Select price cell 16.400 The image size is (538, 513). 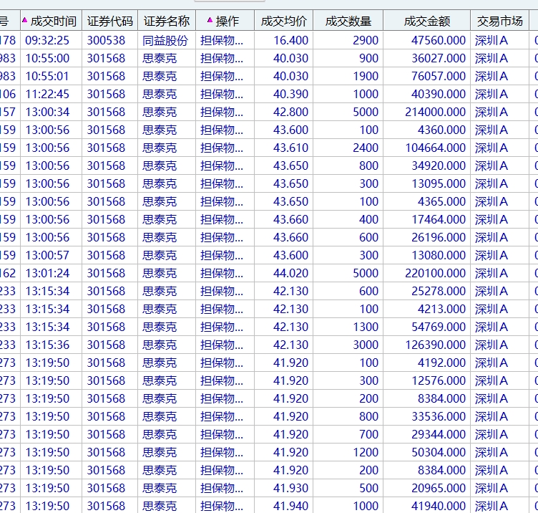coord(290,41)
